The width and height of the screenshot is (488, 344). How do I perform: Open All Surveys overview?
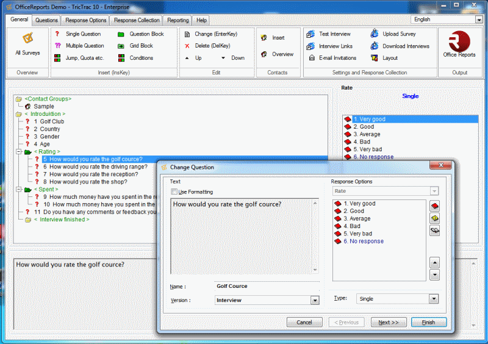(27, 45)
